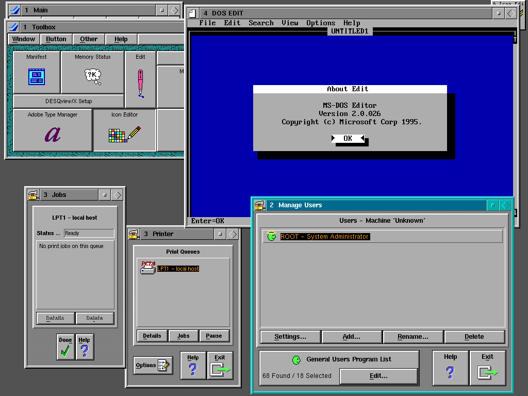The image size is (528, 396).
Task: Confirm with the Done checkmark in Jobs
Action: 65,347
